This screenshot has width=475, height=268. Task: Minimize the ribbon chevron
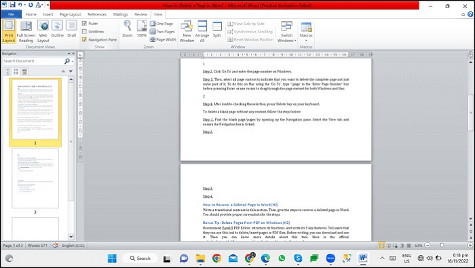(463, 14)
